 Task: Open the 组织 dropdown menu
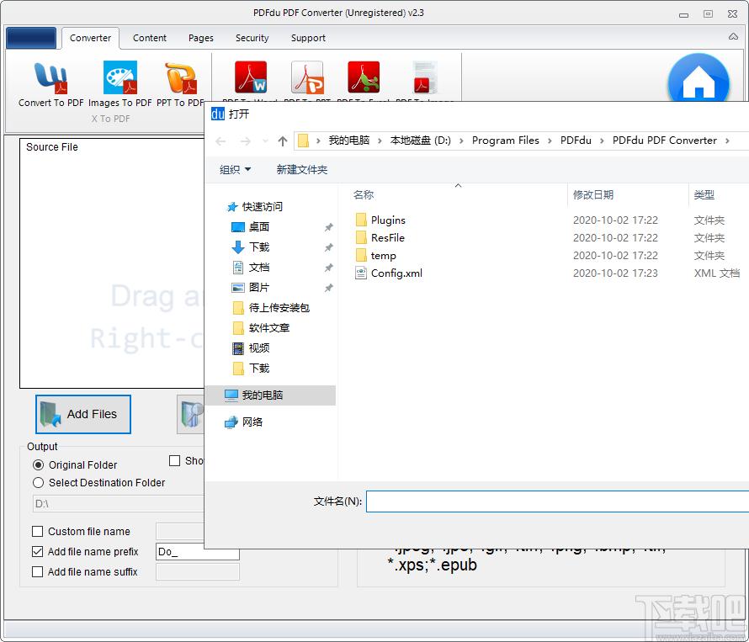pyautogui.click(x=235, y=170)
